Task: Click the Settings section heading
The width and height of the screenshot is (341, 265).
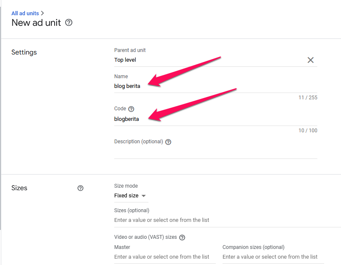Action: pos(24,52)
